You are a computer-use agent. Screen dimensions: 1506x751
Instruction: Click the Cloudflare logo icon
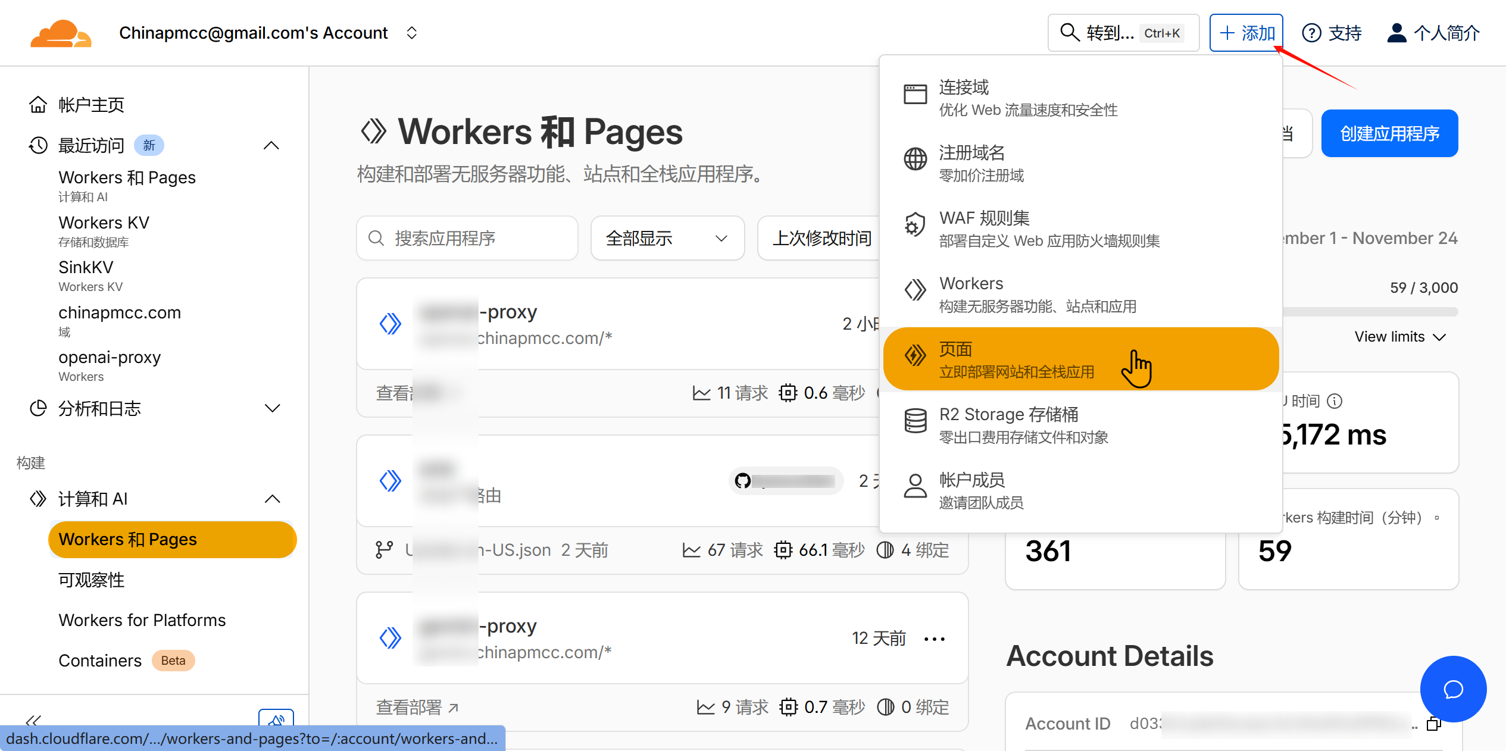pos(61,33)
